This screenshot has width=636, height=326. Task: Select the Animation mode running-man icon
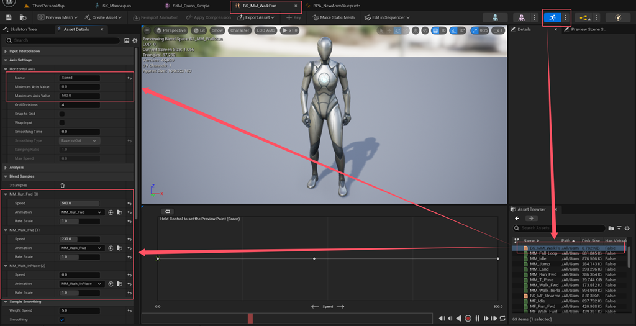[552, 17]
